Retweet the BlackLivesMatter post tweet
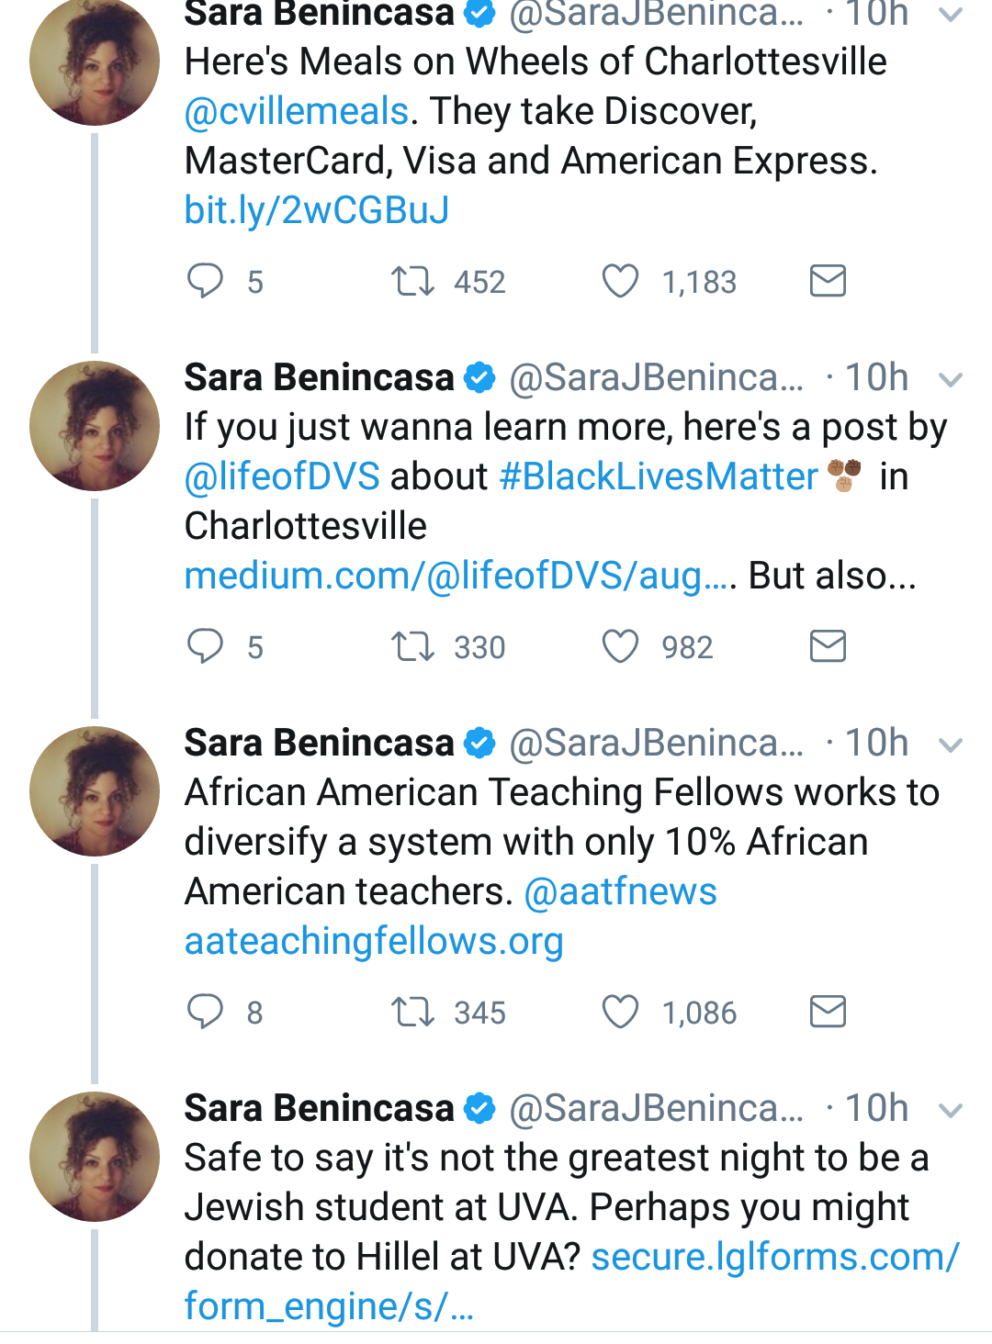The height and width of the screenshot is (1344, 992). click(412, 646)
